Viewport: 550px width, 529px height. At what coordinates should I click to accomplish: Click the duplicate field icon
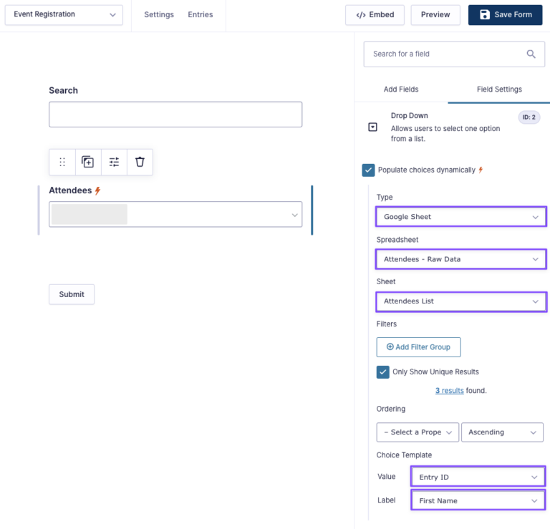pos(88,162)
